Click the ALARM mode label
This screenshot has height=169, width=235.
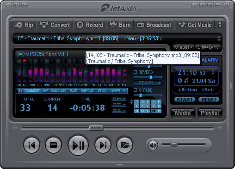pyautogui.click(x=210, y=60)
